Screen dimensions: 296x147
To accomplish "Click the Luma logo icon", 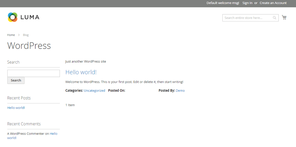I will [x=13, y=17].
